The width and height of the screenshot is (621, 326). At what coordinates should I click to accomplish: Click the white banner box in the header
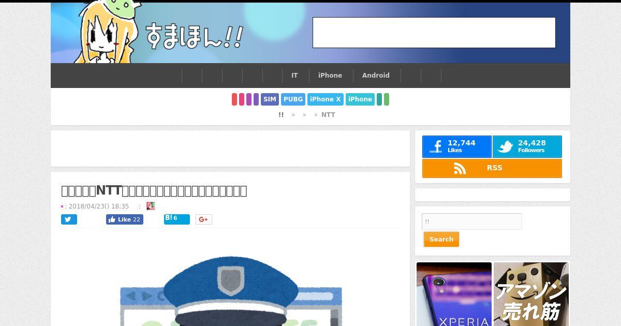click(434, 33)
